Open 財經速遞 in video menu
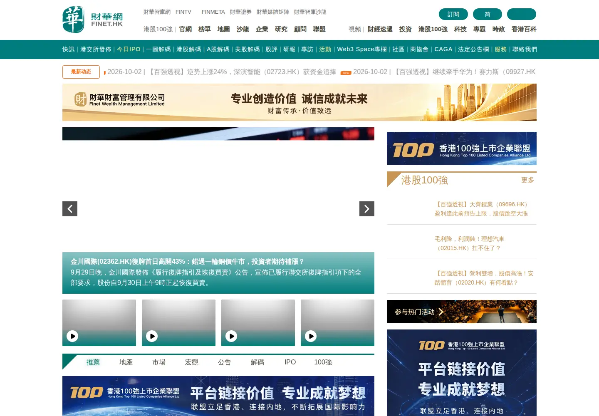 (380, 29)
